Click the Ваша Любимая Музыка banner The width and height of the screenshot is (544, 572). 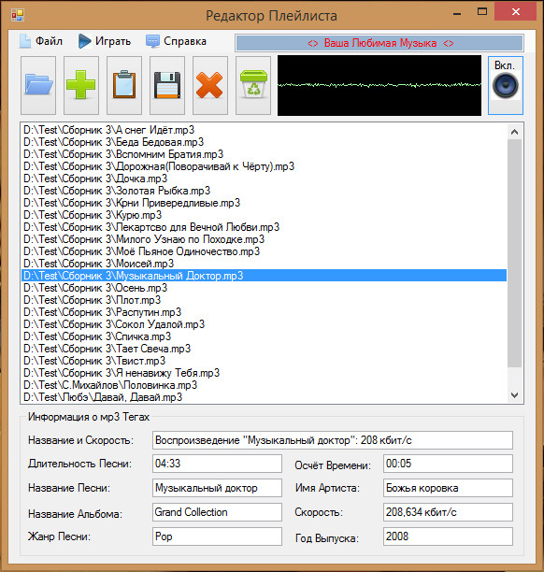click(379, 43)
